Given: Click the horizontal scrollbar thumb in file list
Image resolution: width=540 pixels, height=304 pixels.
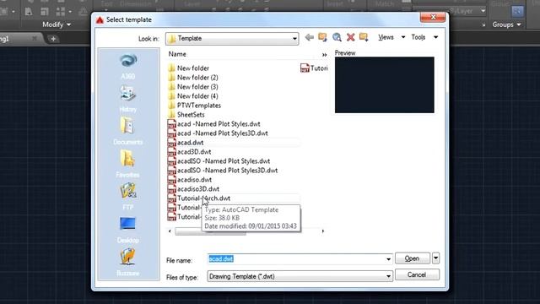Looking at the screenshot, I should [x=210, y=231].
